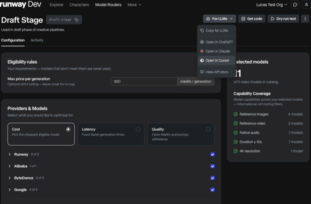This screenshot has width=311, height=204.
Task: Click the "Capability Coverage" heading
Action: click(252, 94)
